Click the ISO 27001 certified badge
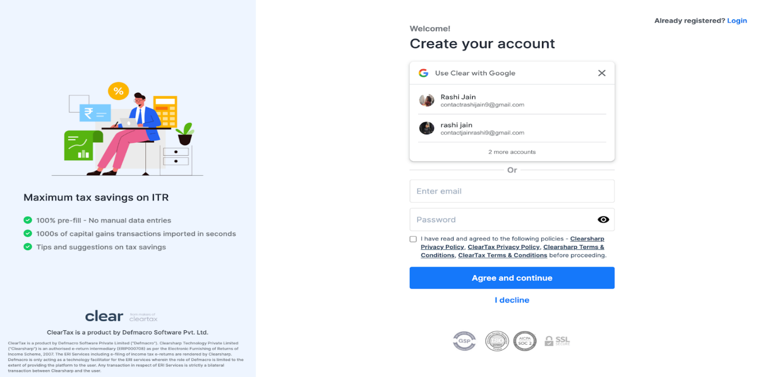 pyautogui.click(x=497, y=341)
